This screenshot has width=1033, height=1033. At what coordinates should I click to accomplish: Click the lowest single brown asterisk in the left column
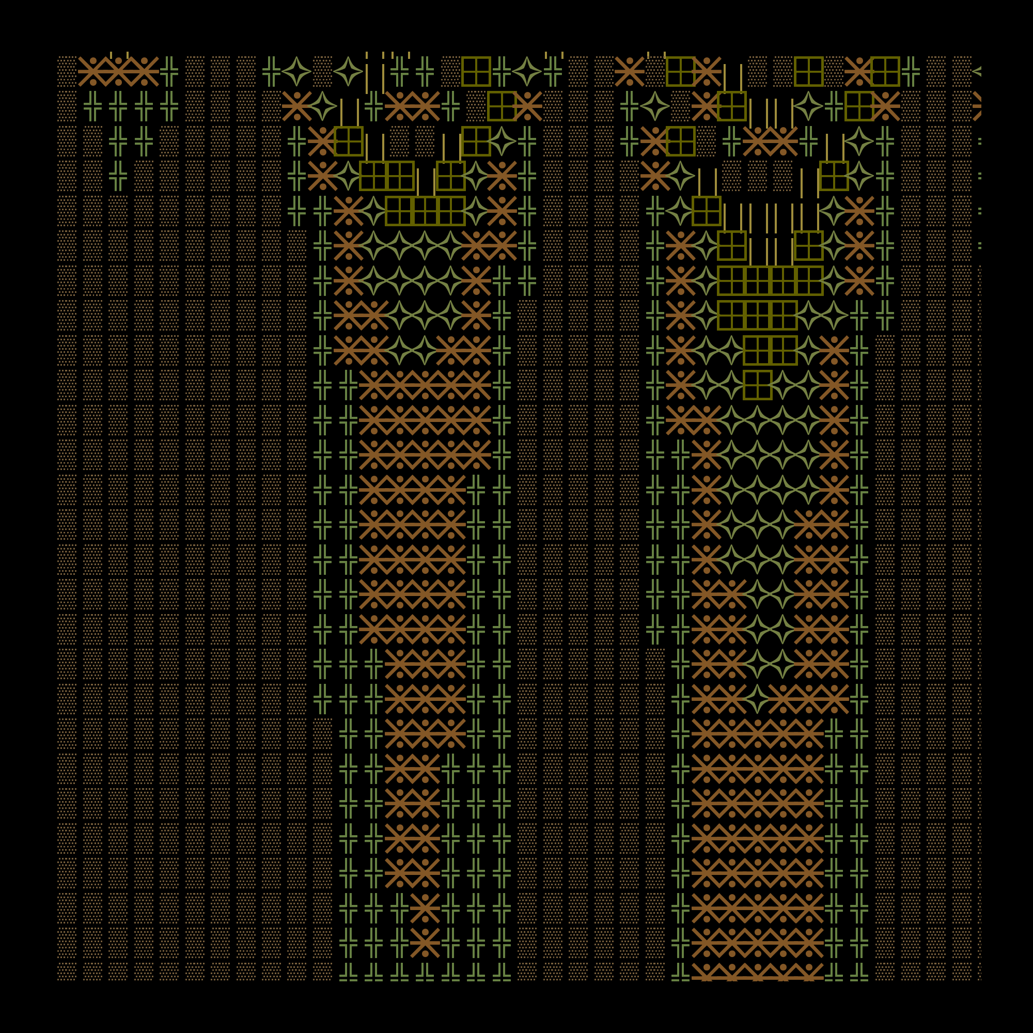click(425, 942)
